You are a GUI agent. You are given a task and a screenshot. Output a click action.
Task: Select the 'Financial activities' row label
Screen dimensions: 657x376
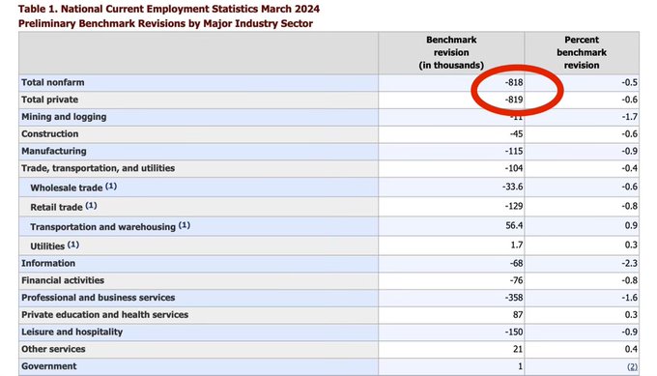[x=63, y=281]
